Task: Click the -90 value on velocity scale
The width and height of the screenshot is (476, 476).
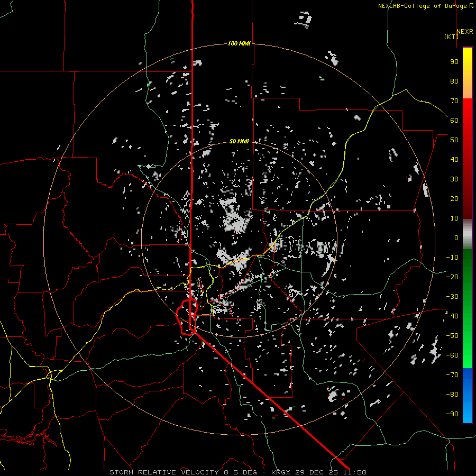Action: click(x=452, y=414)
